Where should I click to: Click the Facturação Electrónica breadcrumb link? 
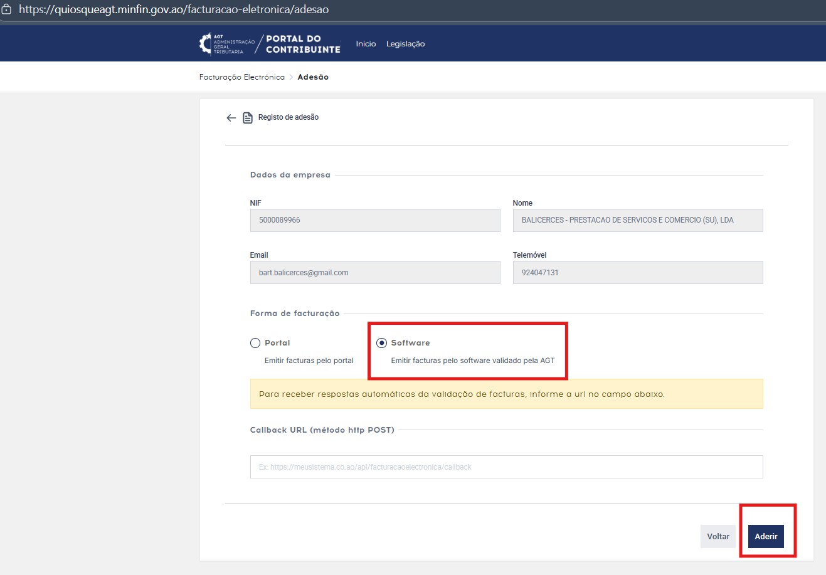pyautogui.click(x=241, y=77)
